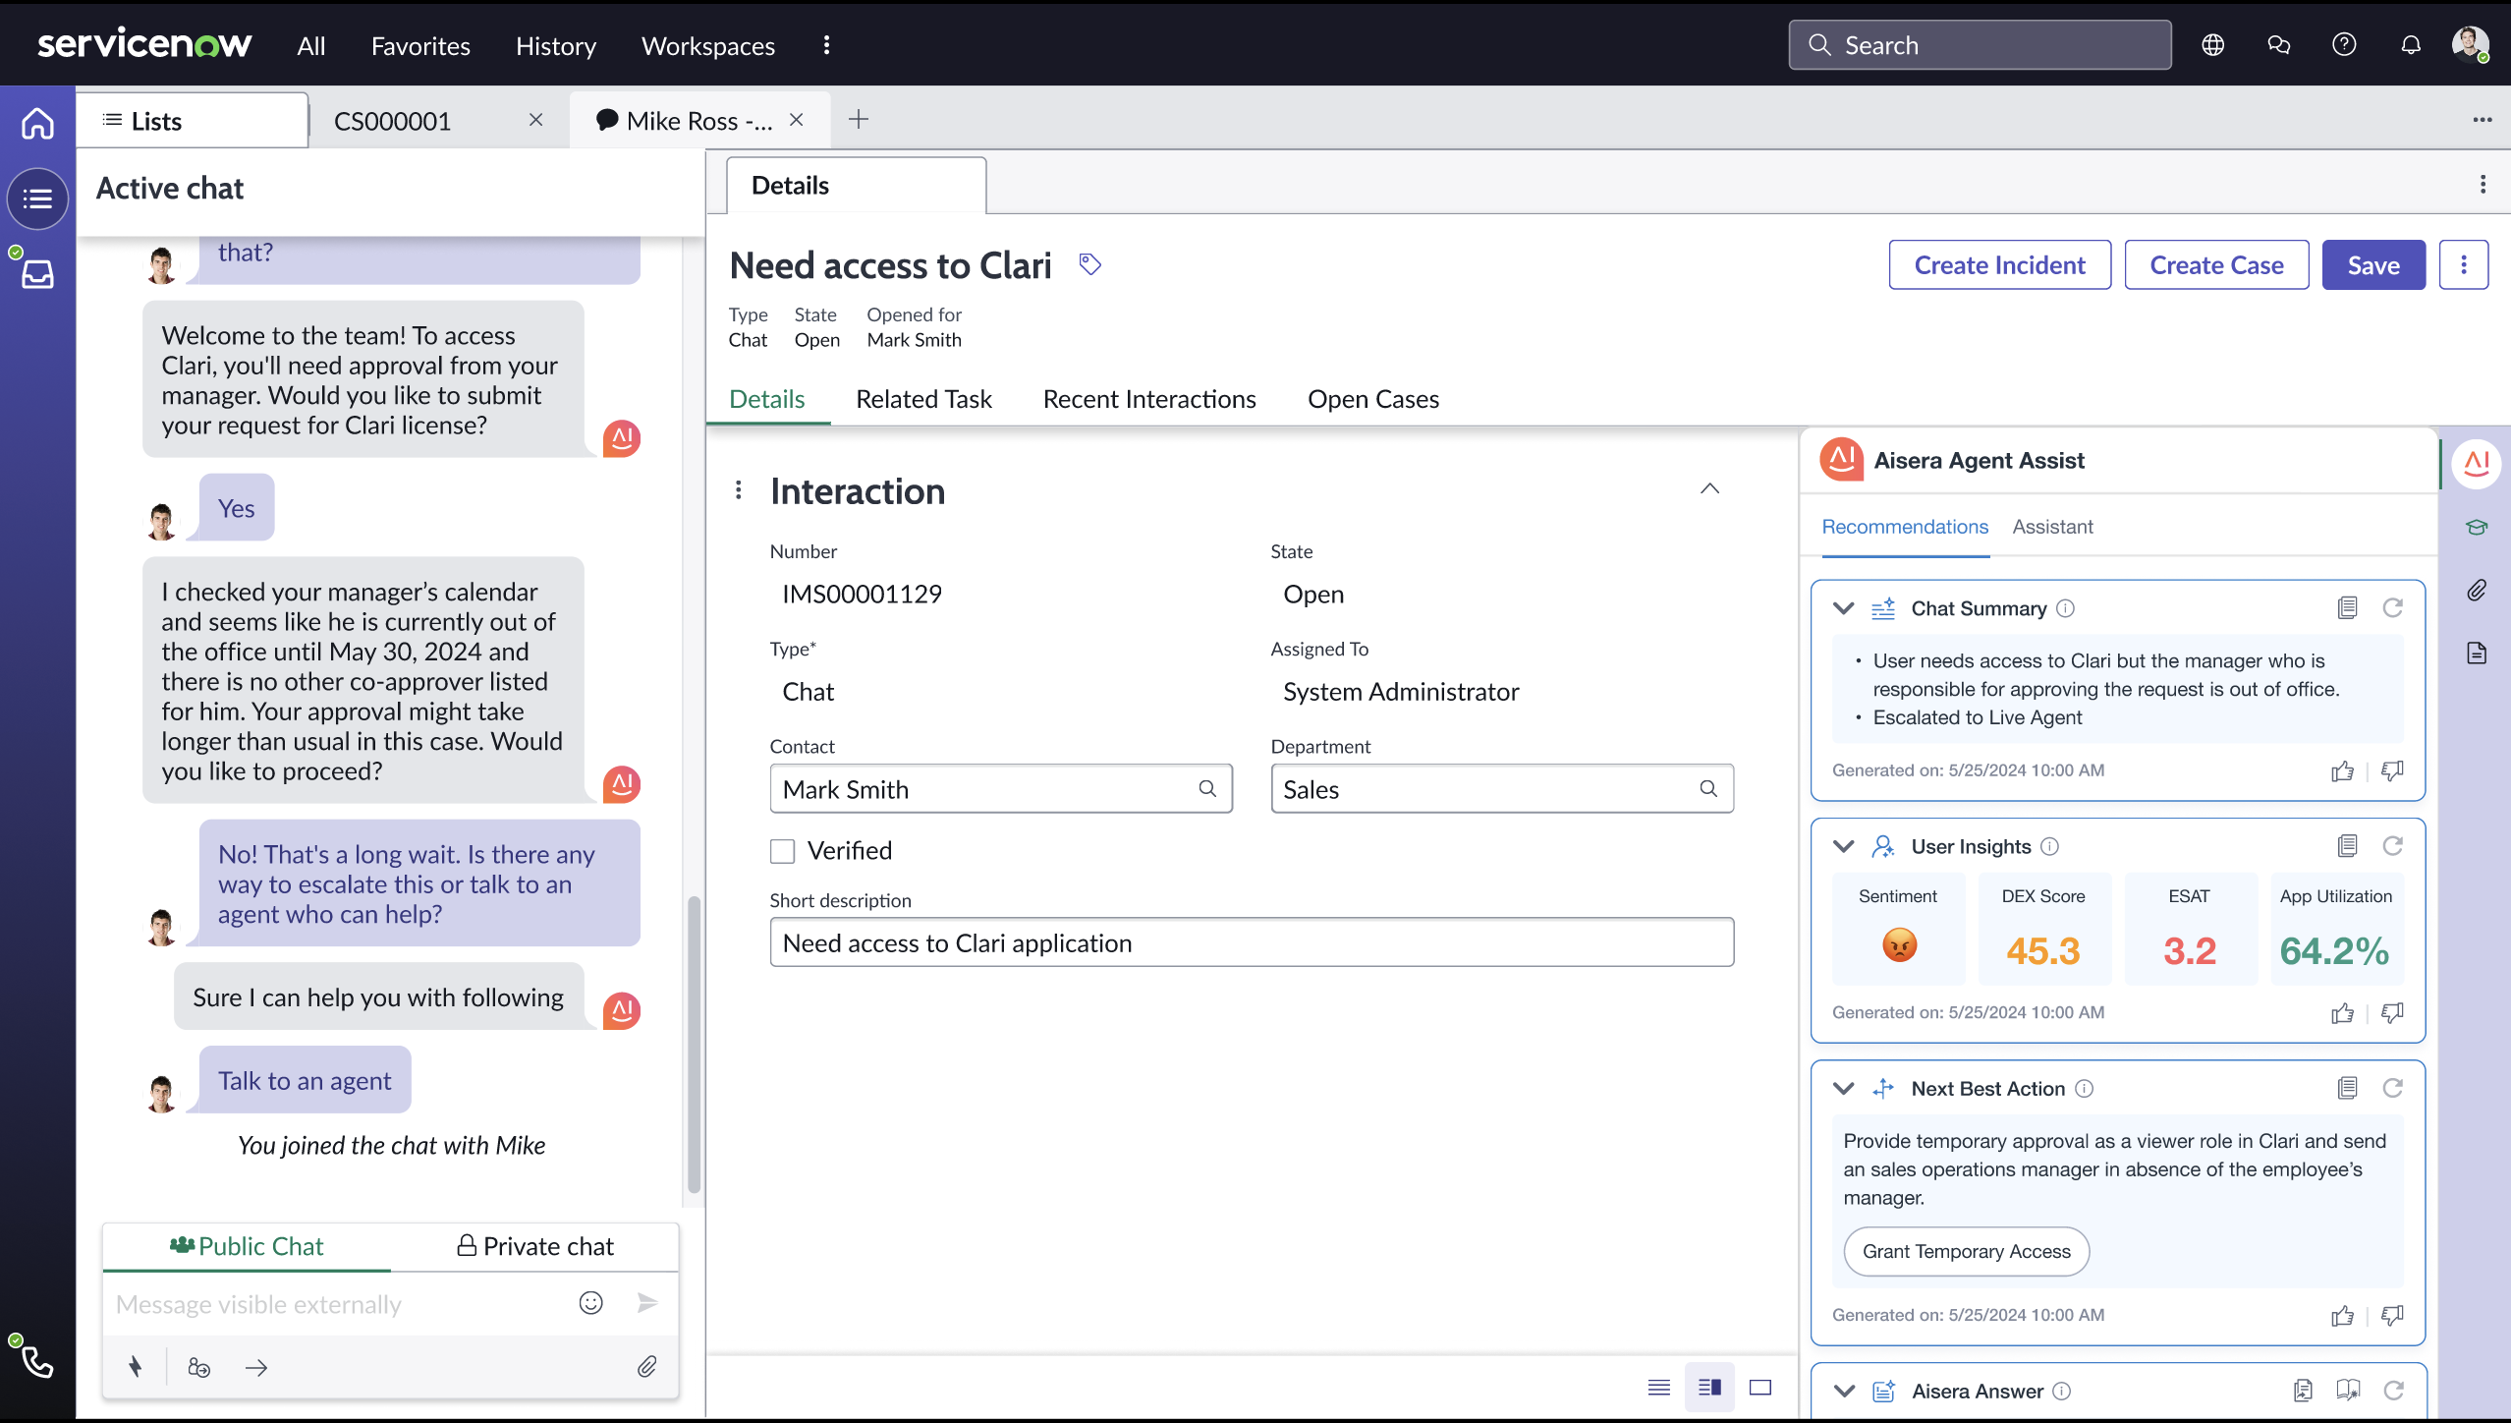Viewport: 2511px width, 1423px height.
Task: Click the Grant Temporary Access button
Action: pos(1966,1251)
